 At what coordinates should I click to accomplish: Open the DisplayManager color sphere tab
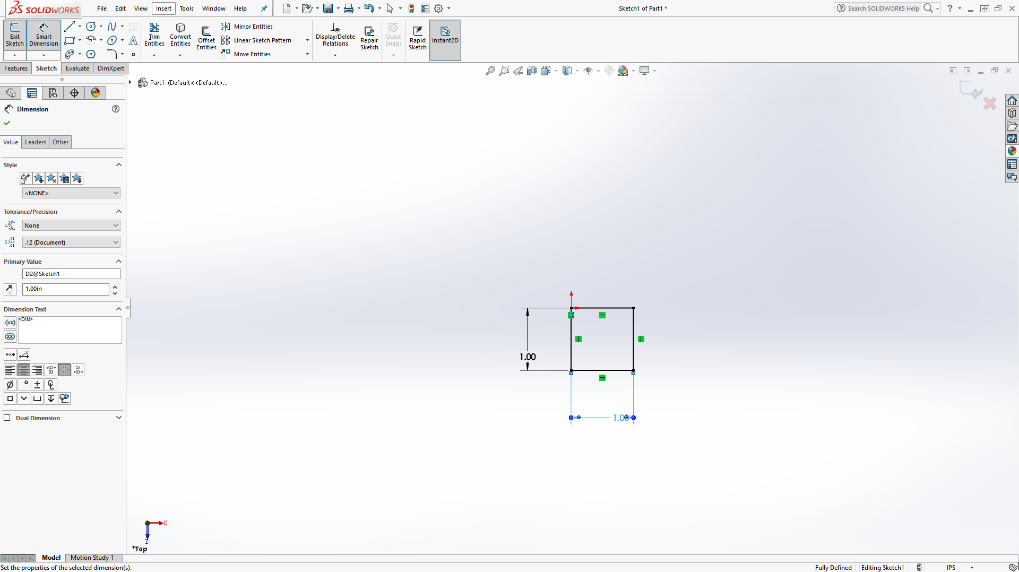[96, 93]
